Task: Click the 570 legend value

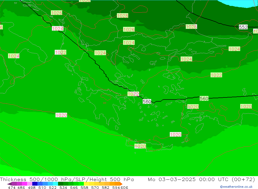Action: tap(95, 187)
